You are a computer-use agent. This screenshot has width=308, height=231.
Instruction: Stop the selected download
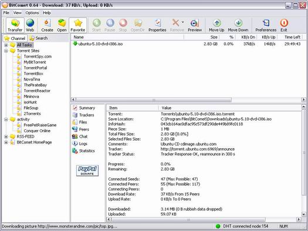click(123, 25)
